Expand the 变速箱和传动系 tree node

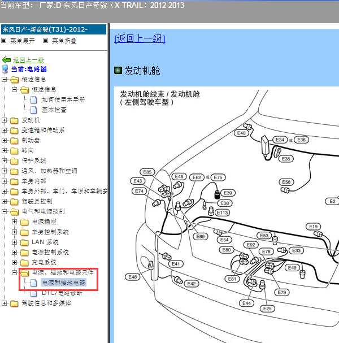pyautogui.click(x=4, y=130)
